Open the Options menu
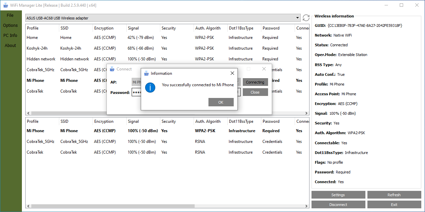The width and height of the screenshot is (425, 212). 10,25
